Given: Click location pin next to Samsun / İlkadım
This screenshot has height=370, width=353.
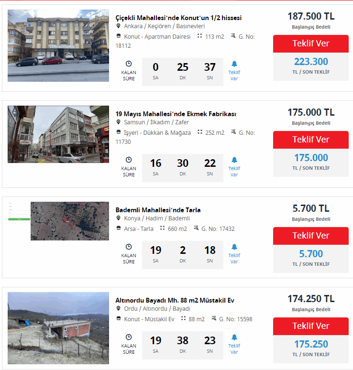Looking at the screenshot, I should click(119, 122).
